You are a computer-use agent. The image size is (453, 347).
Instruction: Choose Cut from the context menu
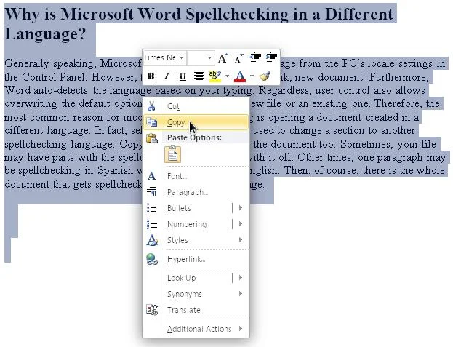pos(196,106)
